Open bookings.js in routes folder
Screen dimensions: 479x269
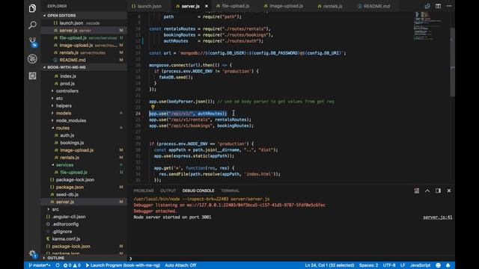click(x=72, y=143)
